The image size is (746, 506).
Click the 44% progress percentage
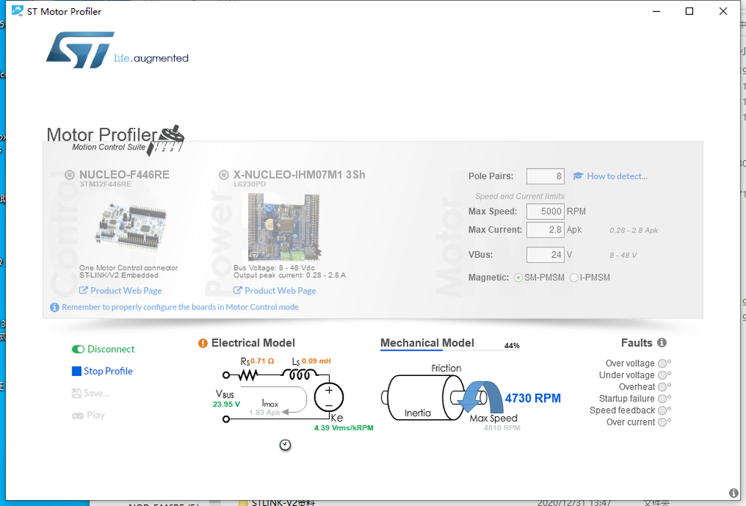click(512, 346)
